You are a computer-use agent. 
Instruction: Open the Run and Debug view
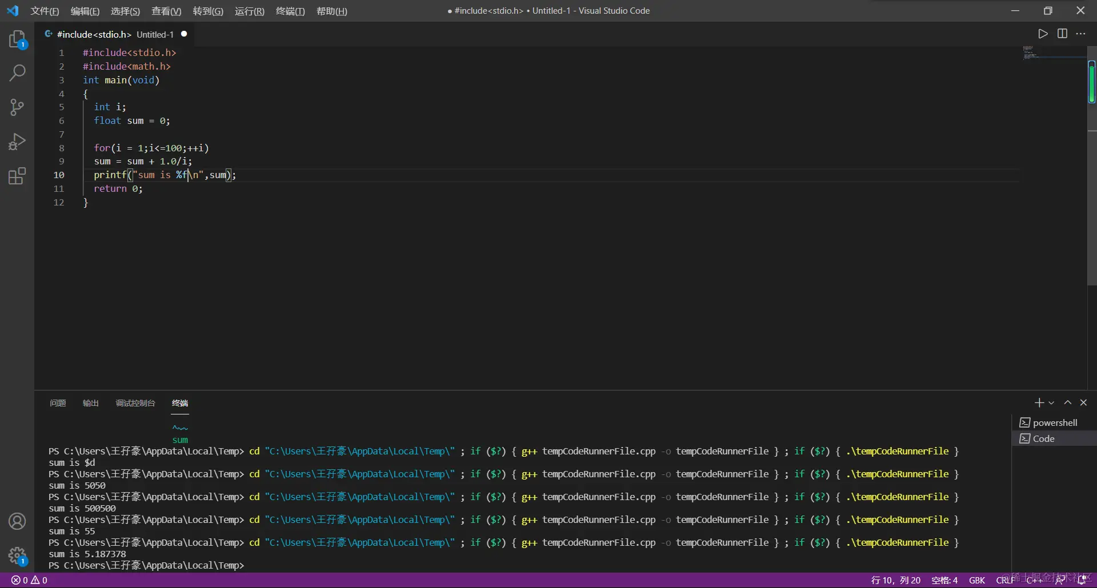click(x=17, y=142)
